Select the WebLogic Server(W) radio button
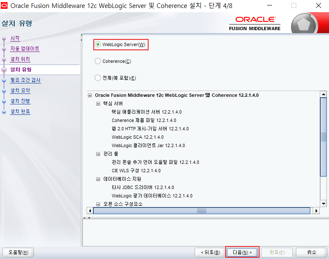The image size is (329, 259). [98, 44]
